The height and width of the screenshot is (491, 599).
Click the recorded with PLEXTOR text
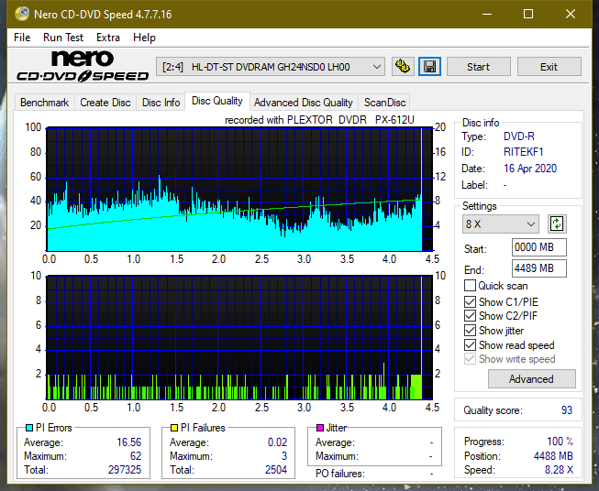[x=319, y=120]
